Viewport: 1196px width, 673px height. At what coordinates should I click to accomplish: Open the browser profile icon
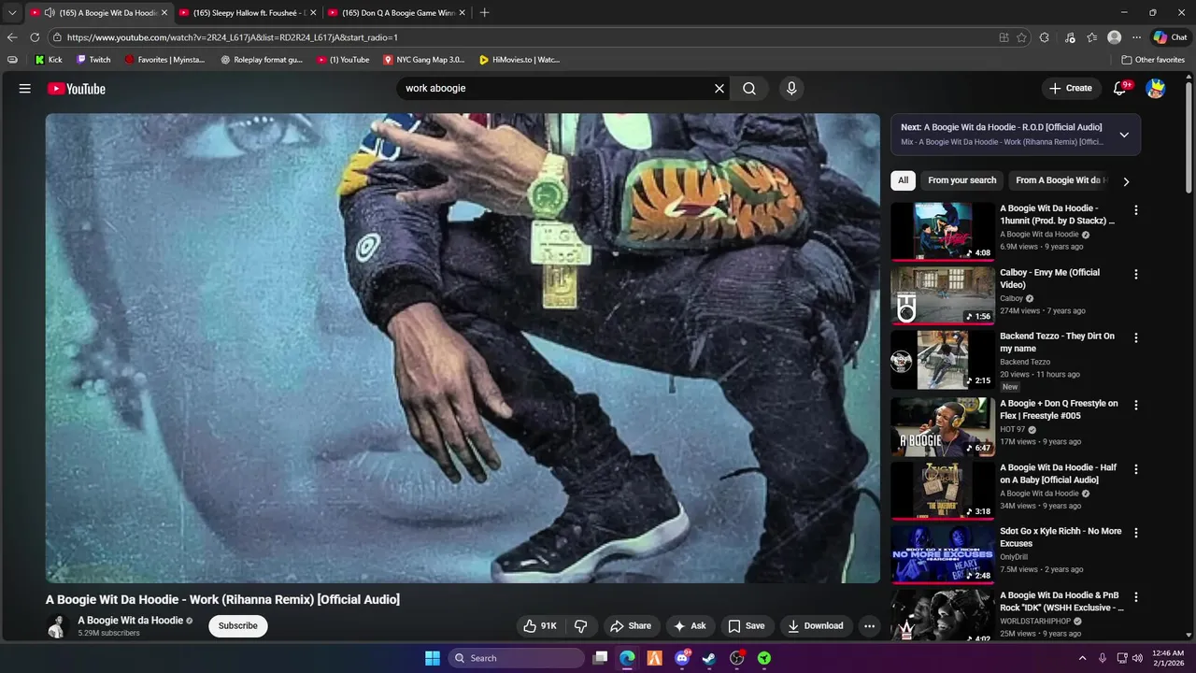(x=1114, y=37)
